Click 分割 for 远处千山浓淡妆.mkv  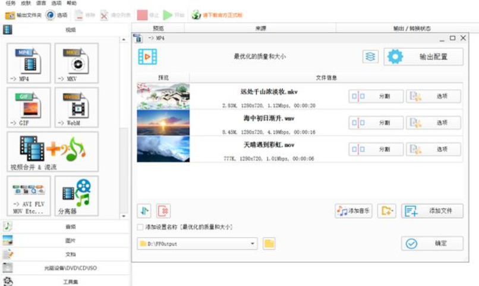click(376, 96)
